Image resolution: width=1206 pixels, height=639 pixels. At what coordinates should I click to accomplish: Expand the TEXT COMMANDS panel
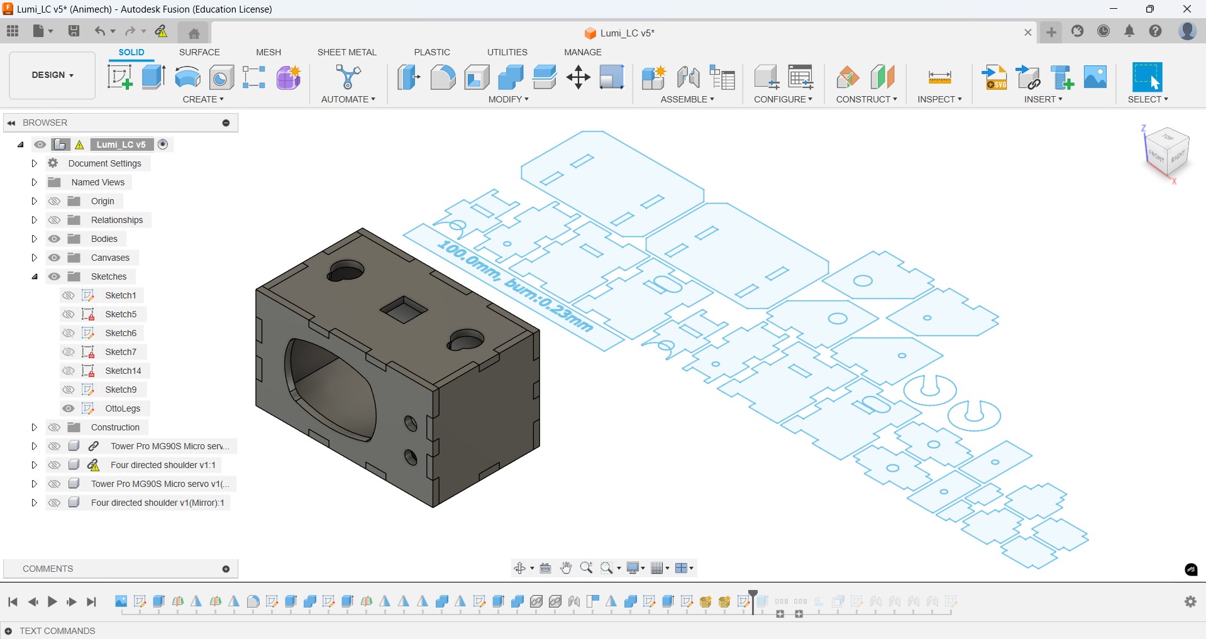(8, 631)
